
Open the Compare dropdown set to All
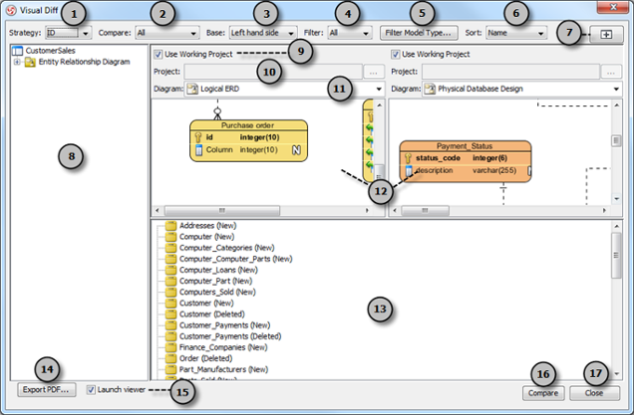pos(167,33)
